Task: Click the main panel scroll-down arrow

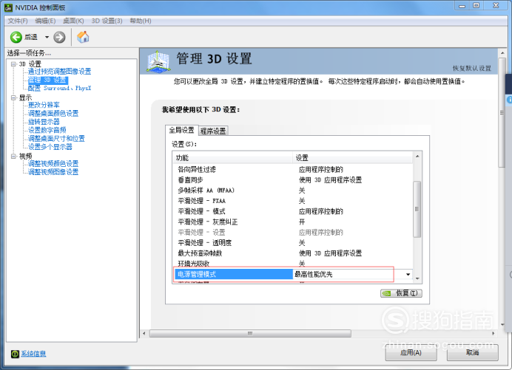Action: coord(502,325)
